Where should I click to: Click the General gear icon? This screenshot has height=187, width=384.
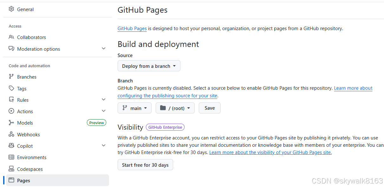click(11, 9)
